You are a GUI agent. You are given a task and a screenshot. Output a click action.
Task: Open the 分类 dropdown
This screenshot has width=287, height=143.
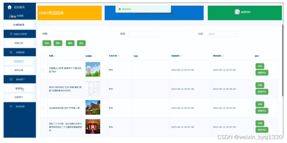(x=222, y=34)
